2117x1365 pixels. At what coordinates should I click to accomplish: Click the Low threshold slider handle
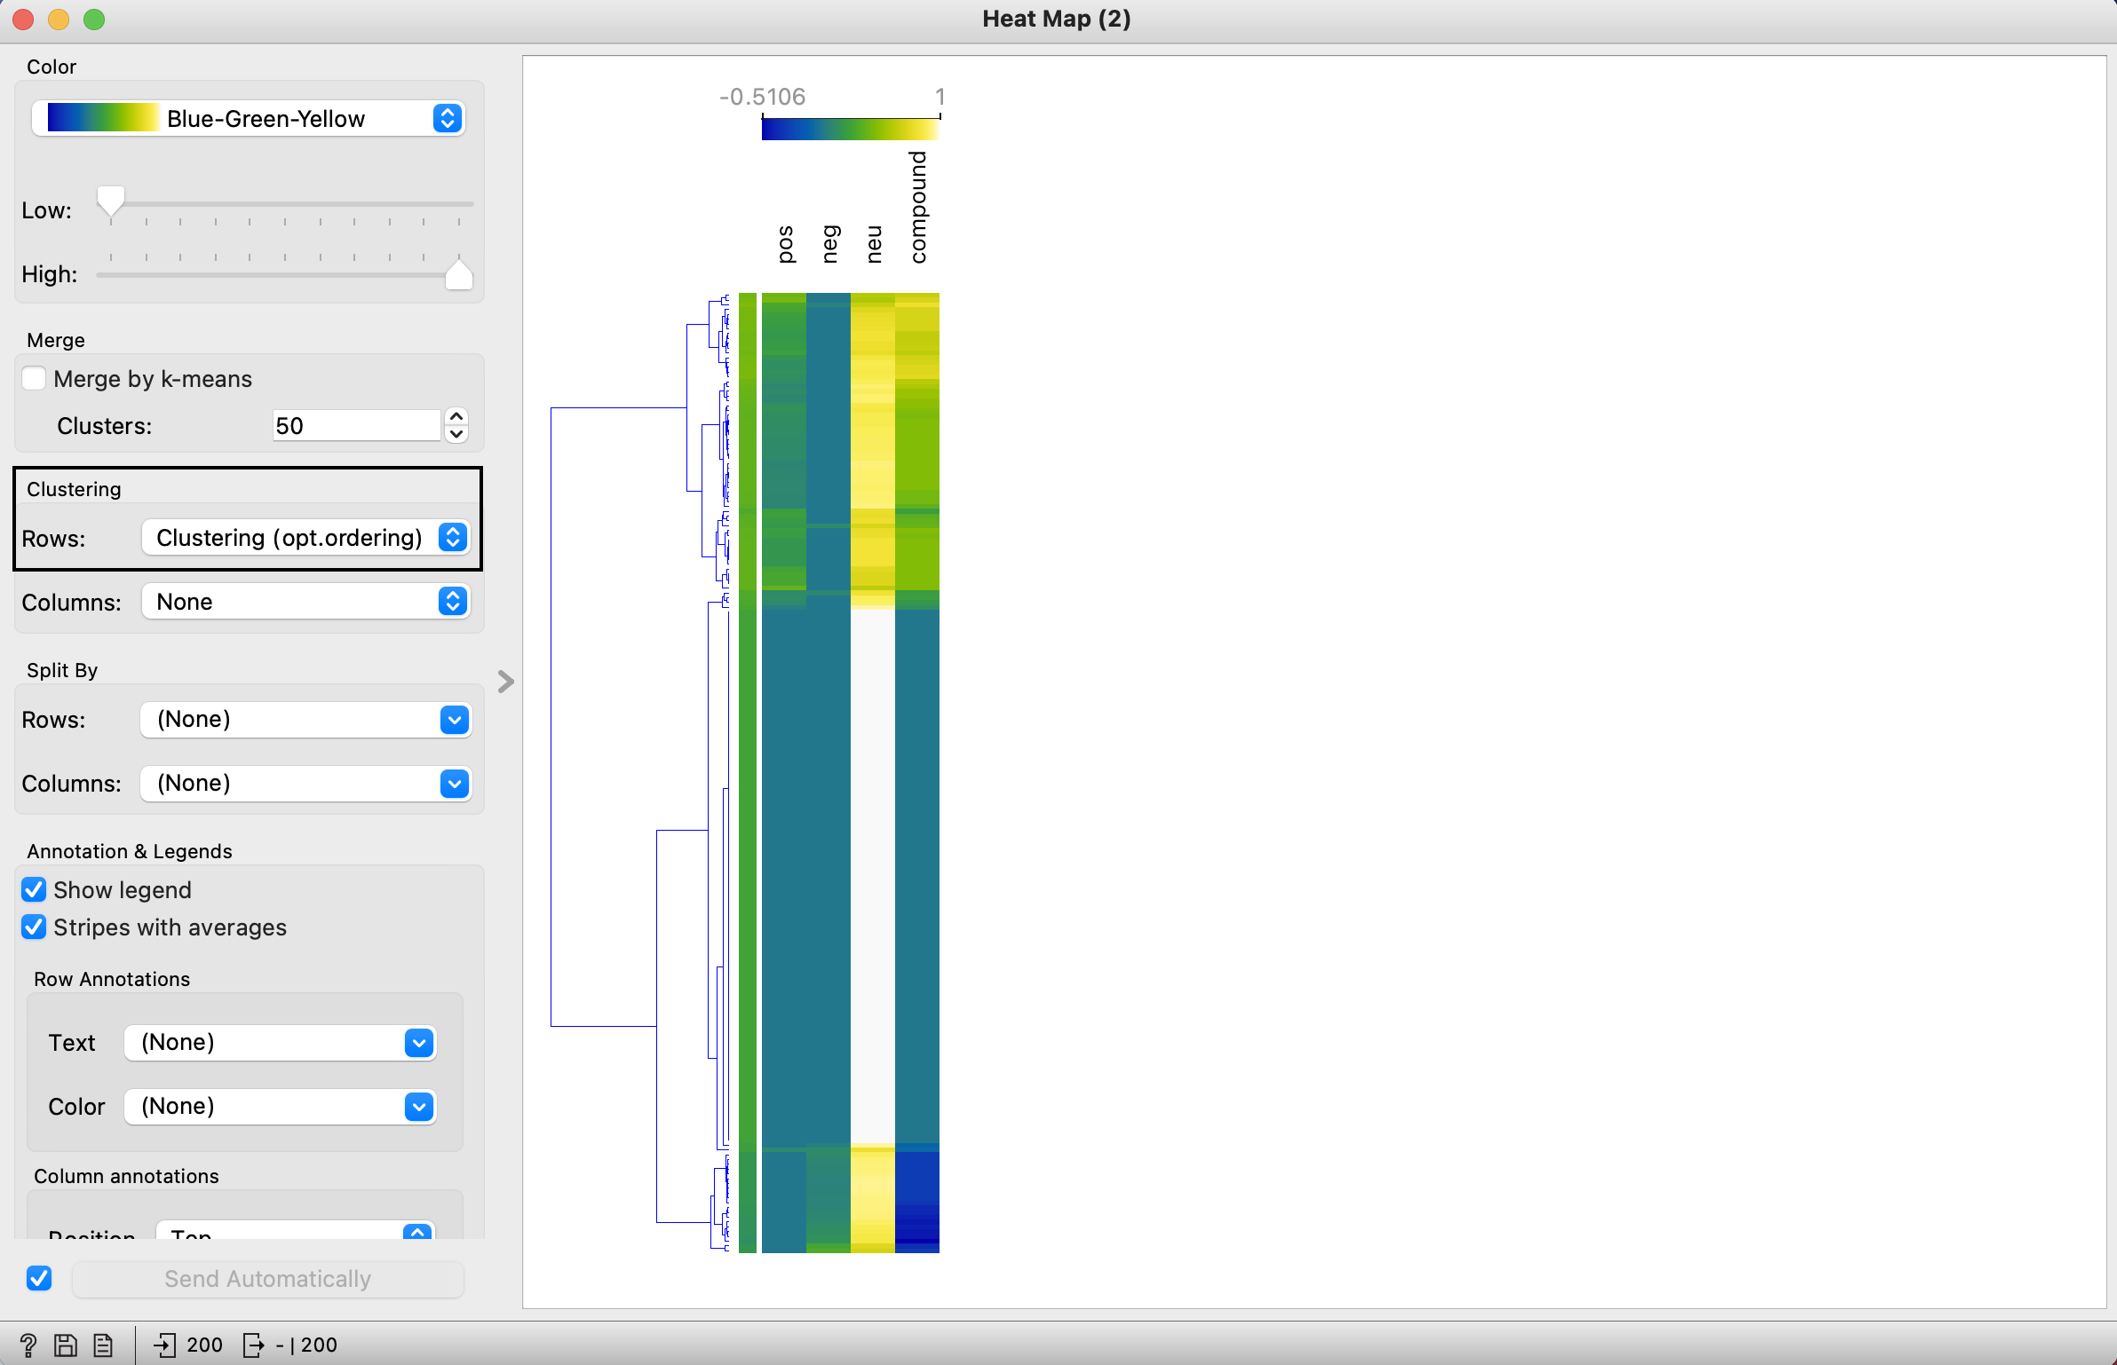[111, 201]
